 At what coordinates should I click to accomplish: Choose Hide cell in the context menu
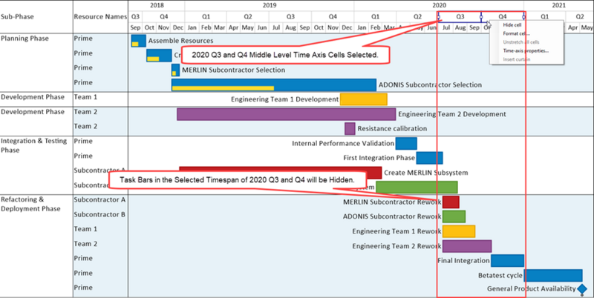(x=512, y=25)
